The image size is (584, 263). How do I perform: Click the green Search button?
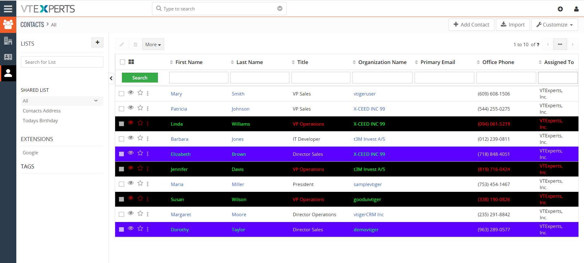point(140,78)
